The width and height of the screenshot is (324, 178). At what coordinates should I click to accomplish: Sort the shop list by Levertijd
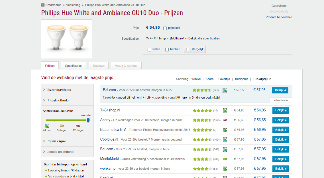click(224, 79)
